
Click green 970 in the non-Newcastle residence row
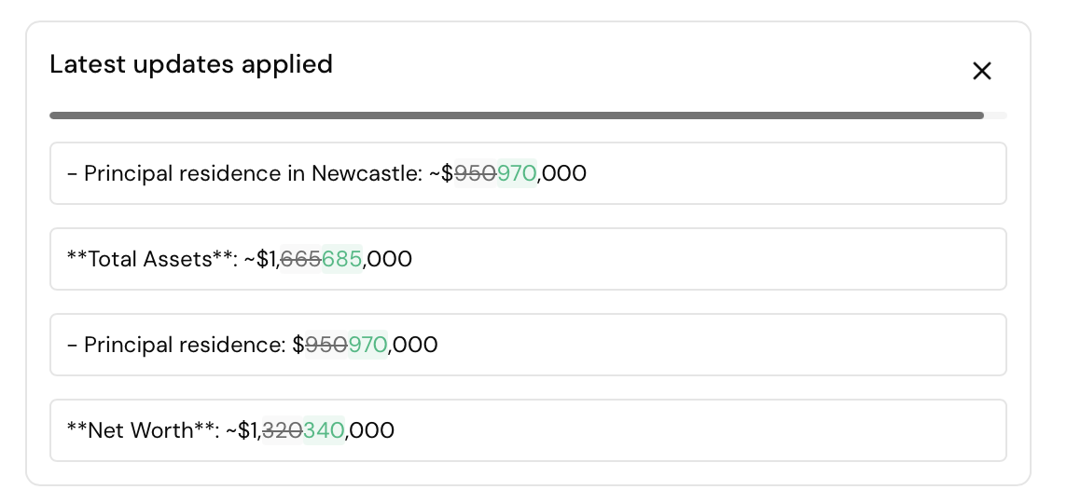pos(367,345)
